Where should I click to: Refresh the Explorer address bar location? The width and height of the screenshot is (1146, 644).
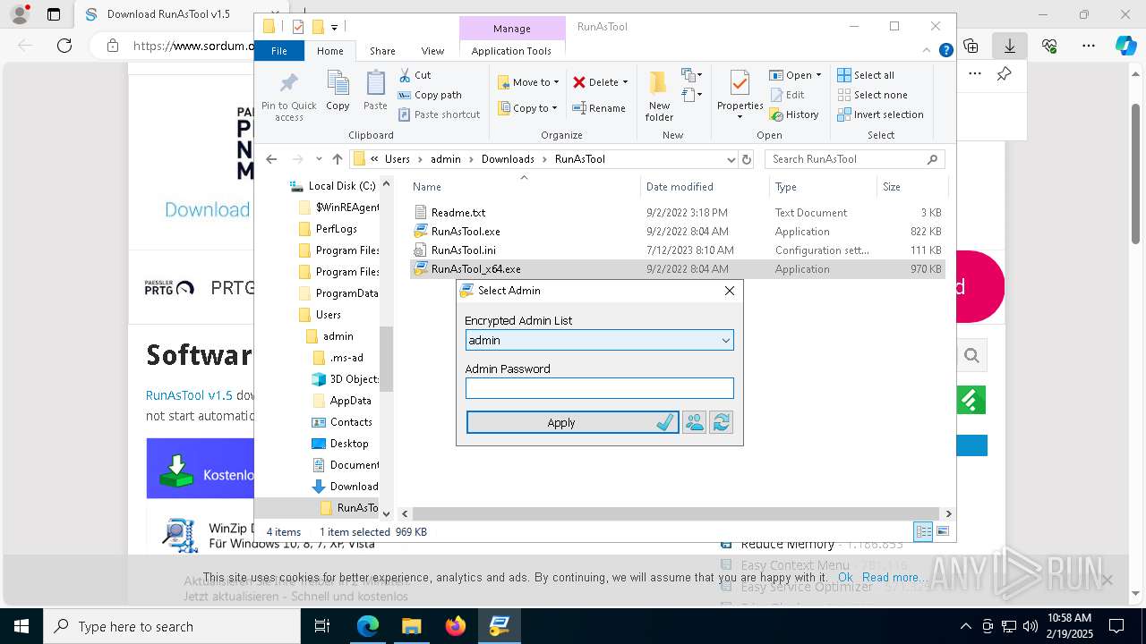[x=747, y=159]
